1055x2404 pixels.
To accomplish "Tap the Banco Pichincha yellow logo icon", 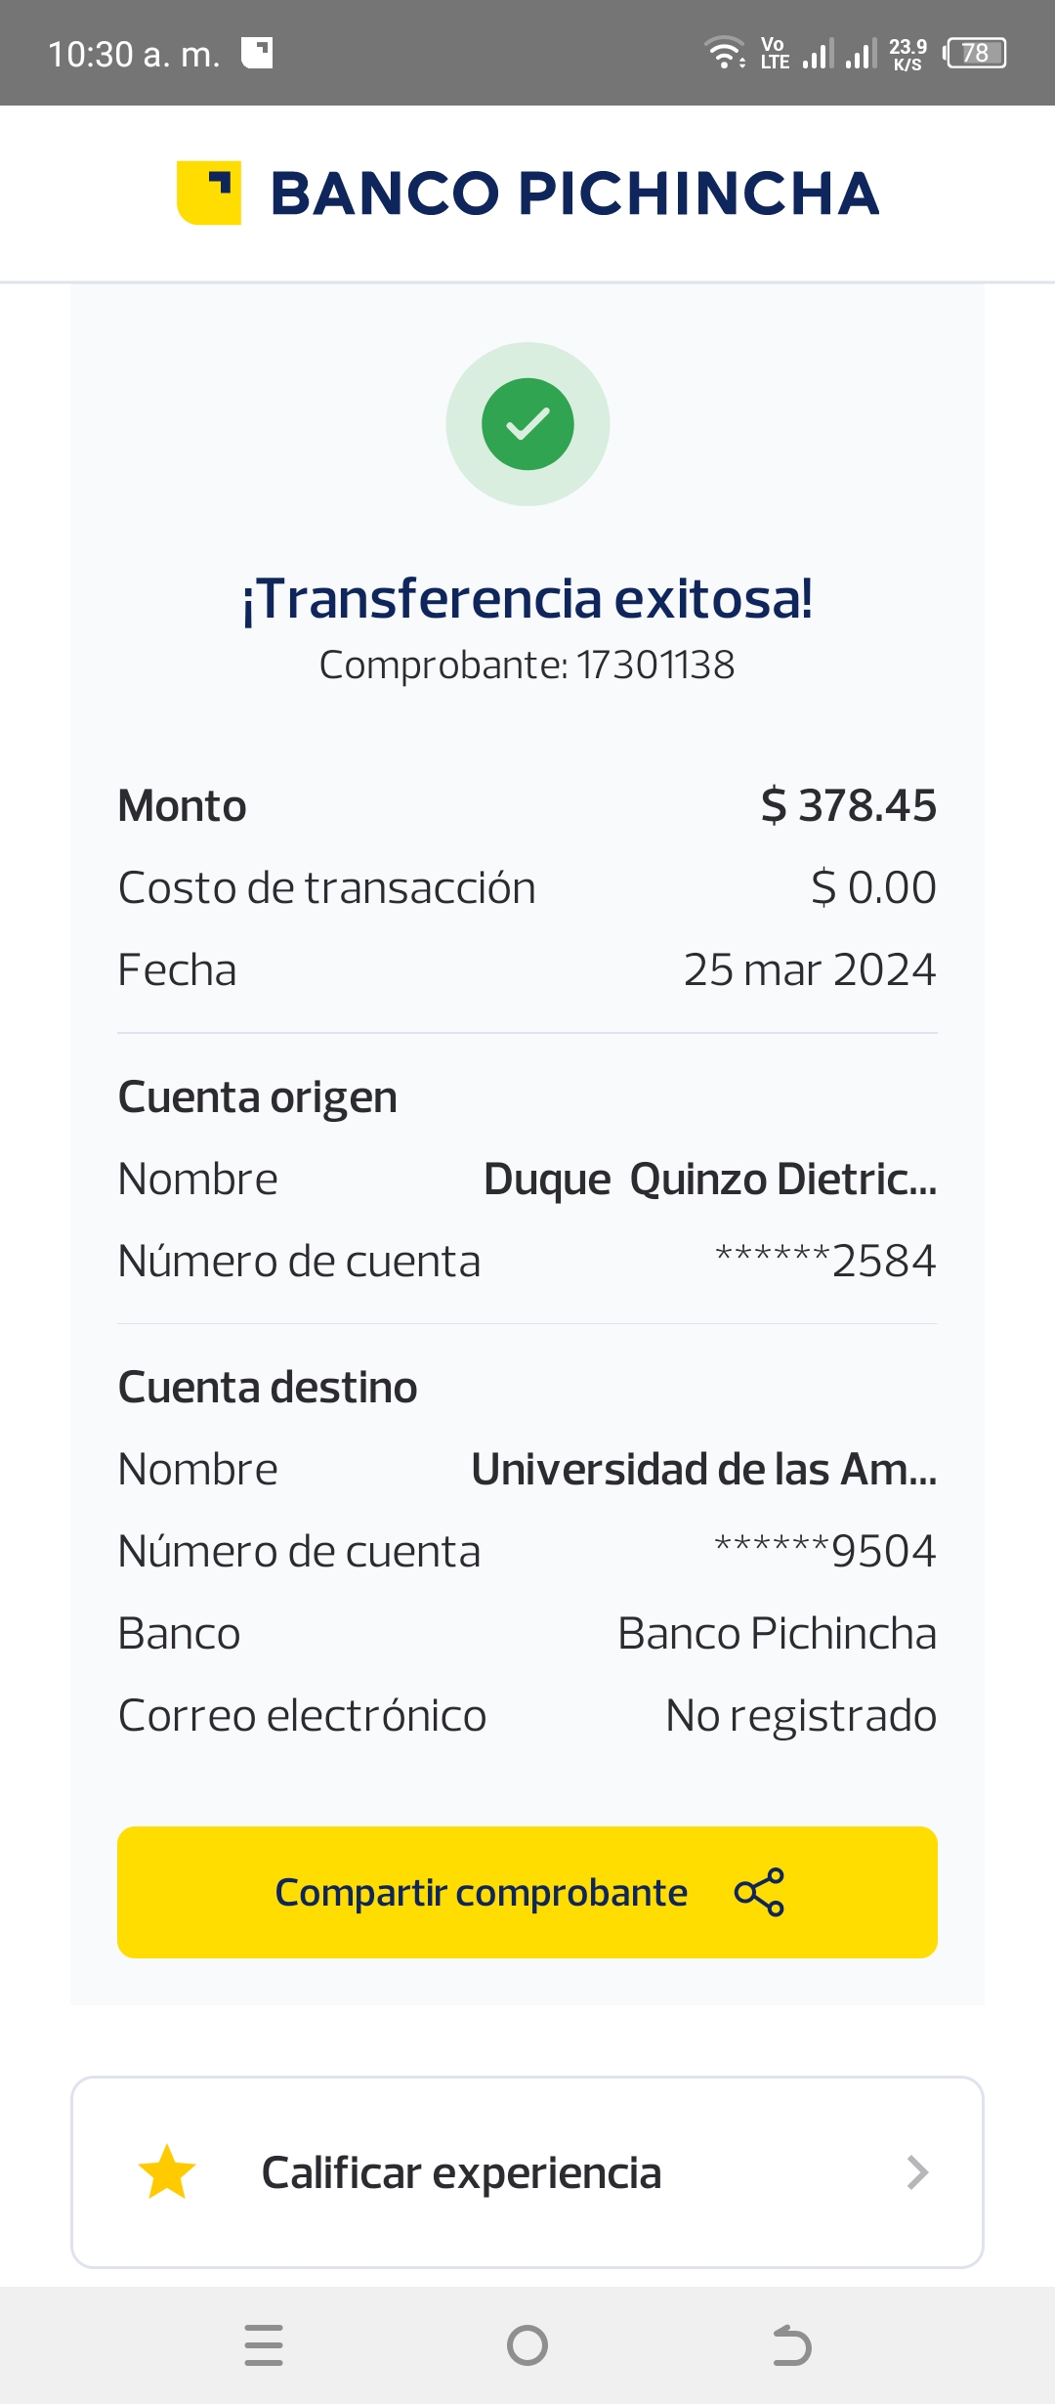I will pyautogui.click(x=208, y=193).
